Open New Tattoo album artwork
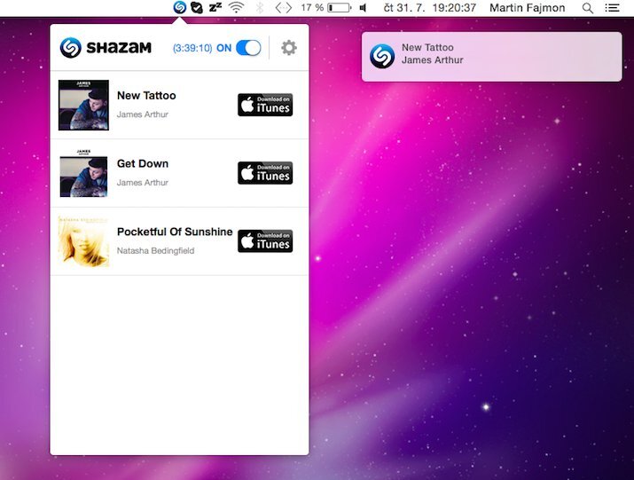Image resolution: width=634 pixels, height=480 pixels. pyautogui.click(x=83, y=105)
